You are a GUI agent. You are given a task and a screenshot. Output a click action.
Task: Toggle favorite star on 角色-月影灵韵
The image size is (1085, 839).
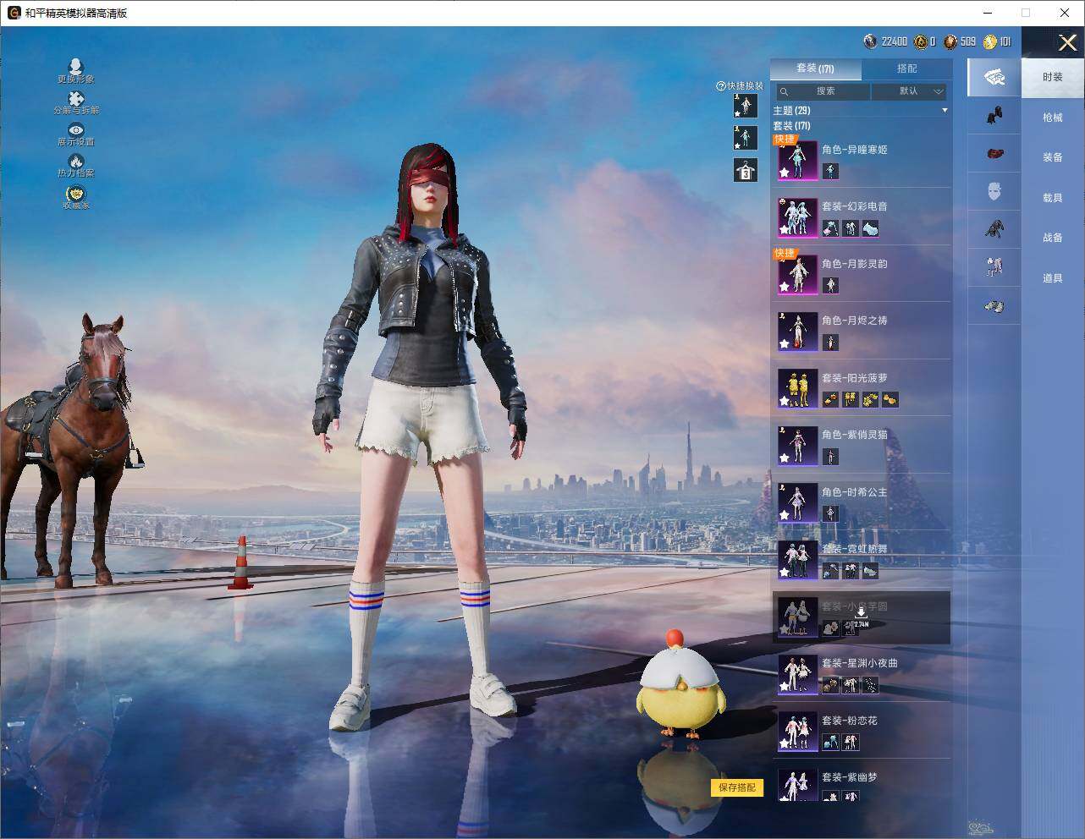785,287
